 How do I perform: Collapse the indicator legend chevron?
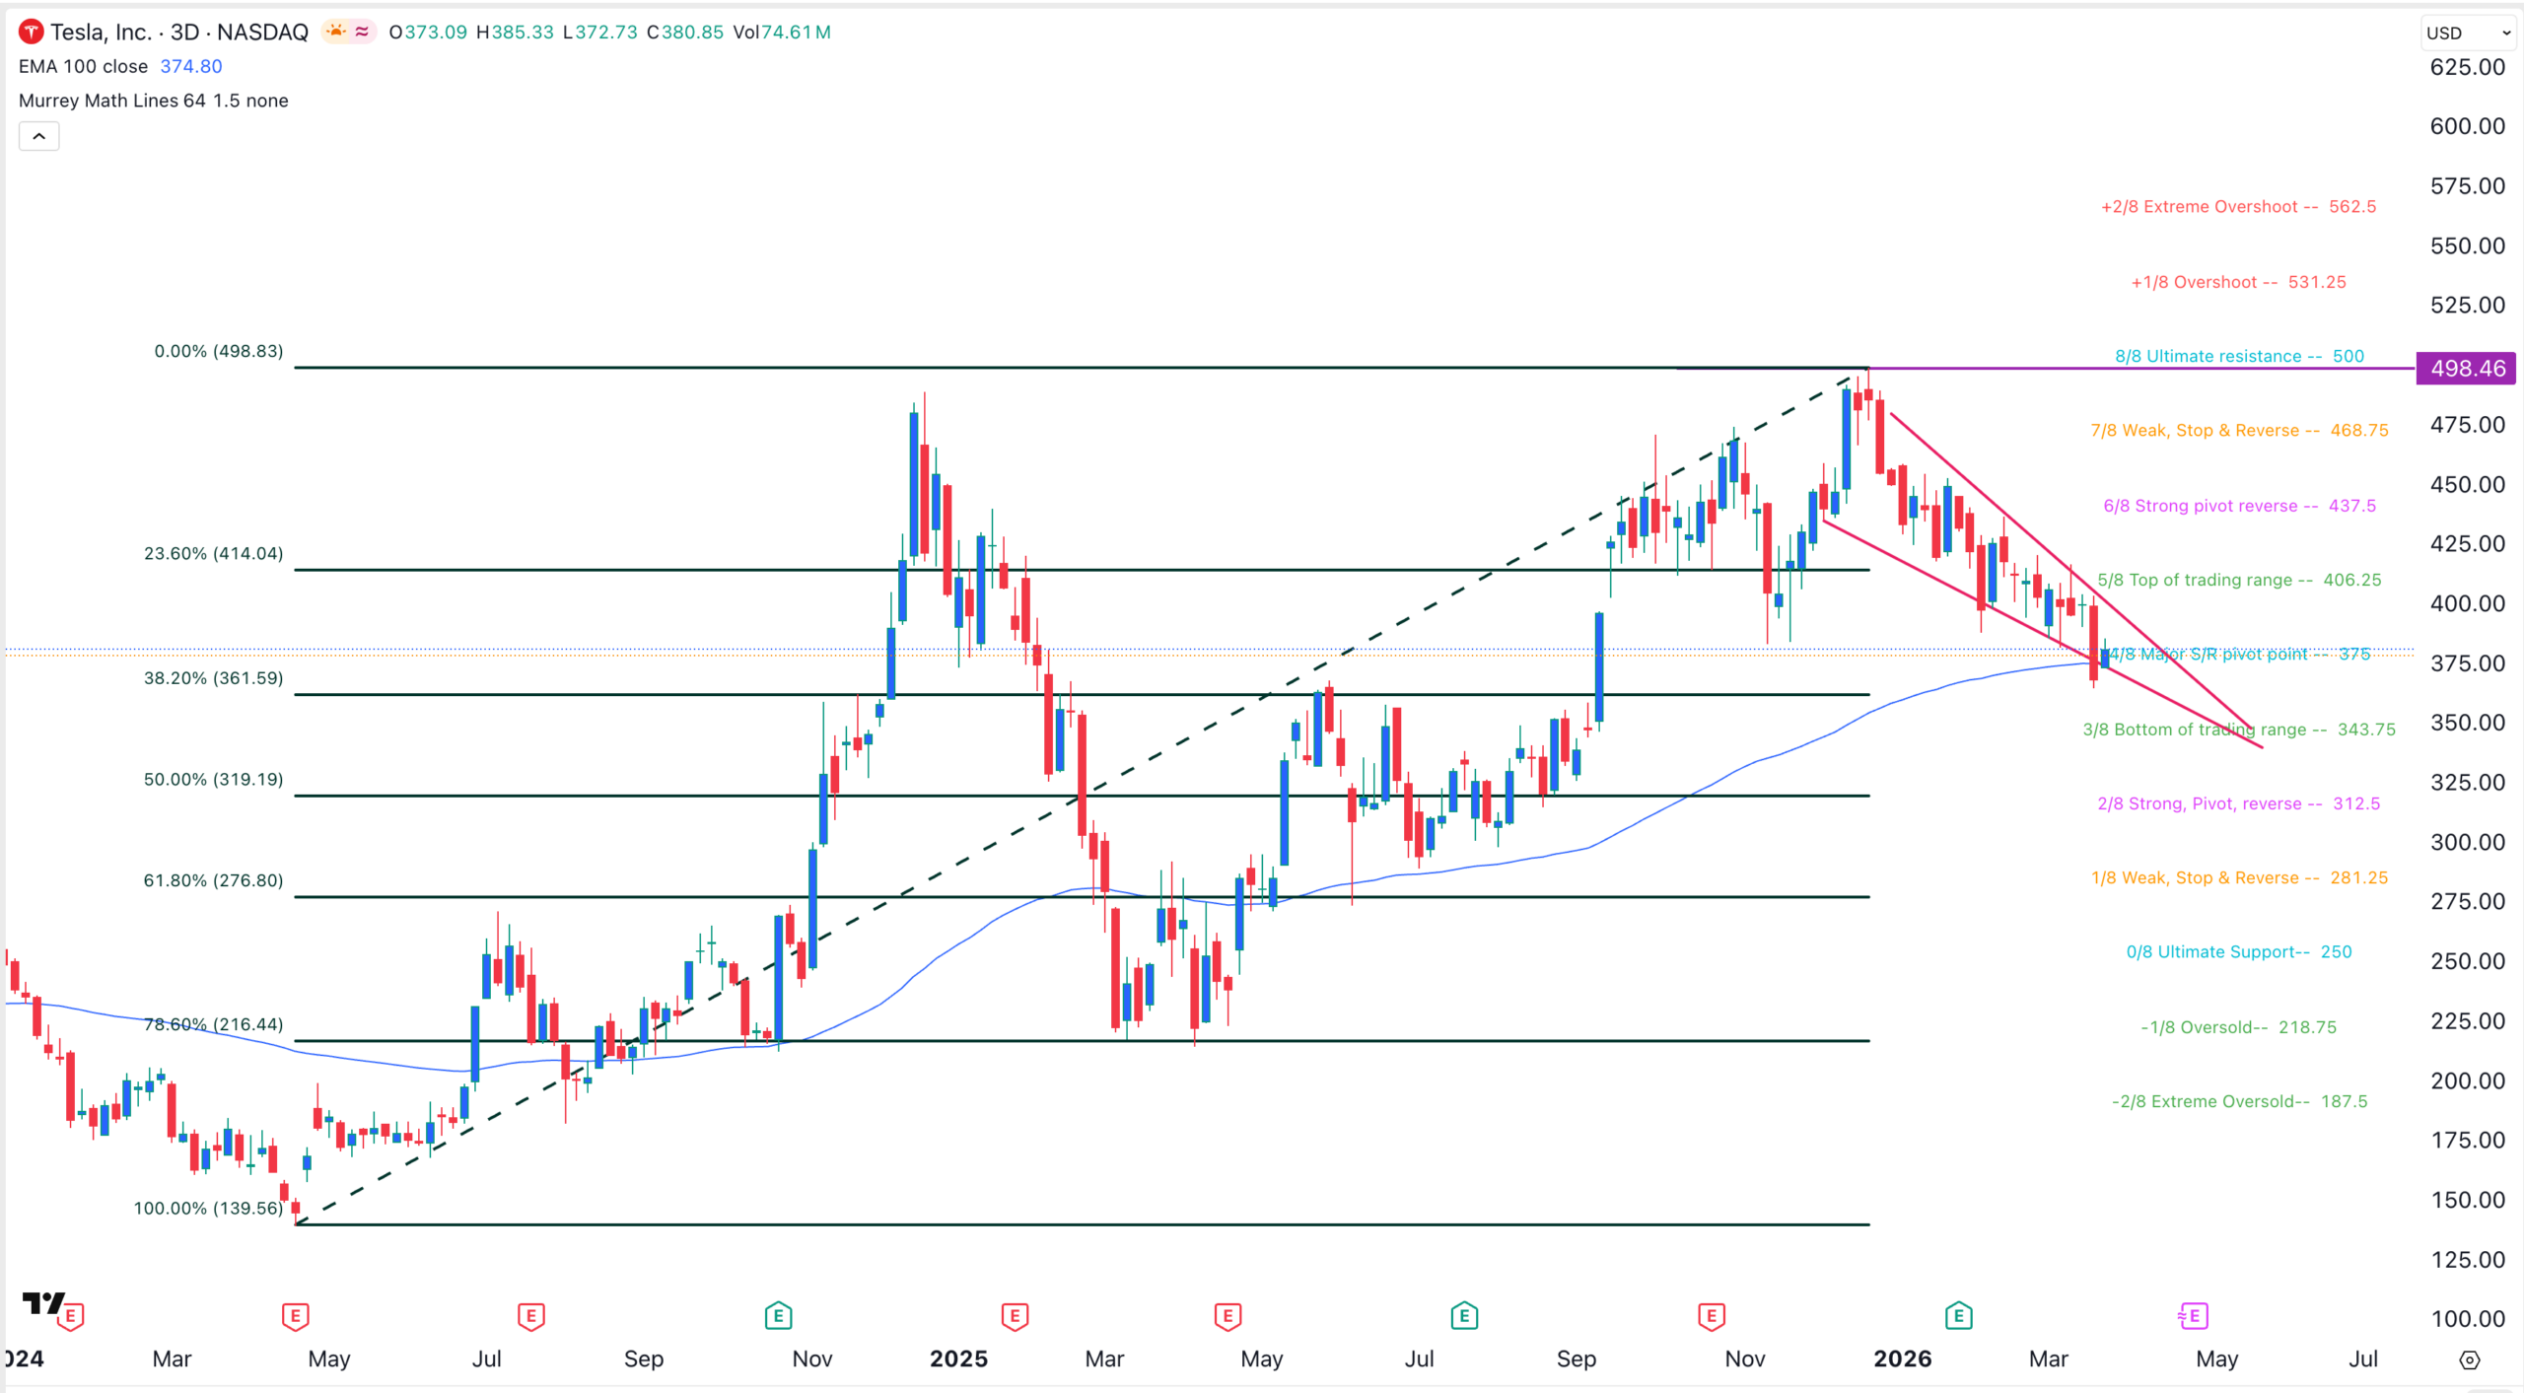(39, 136)
